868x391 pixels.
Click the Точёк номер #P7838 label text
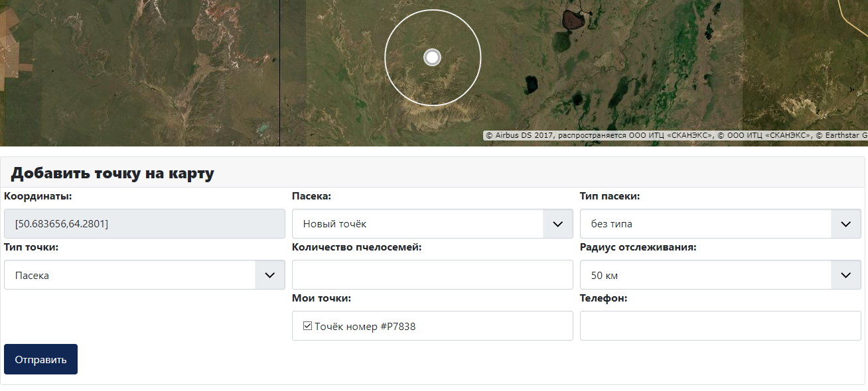tap(365, 326)
